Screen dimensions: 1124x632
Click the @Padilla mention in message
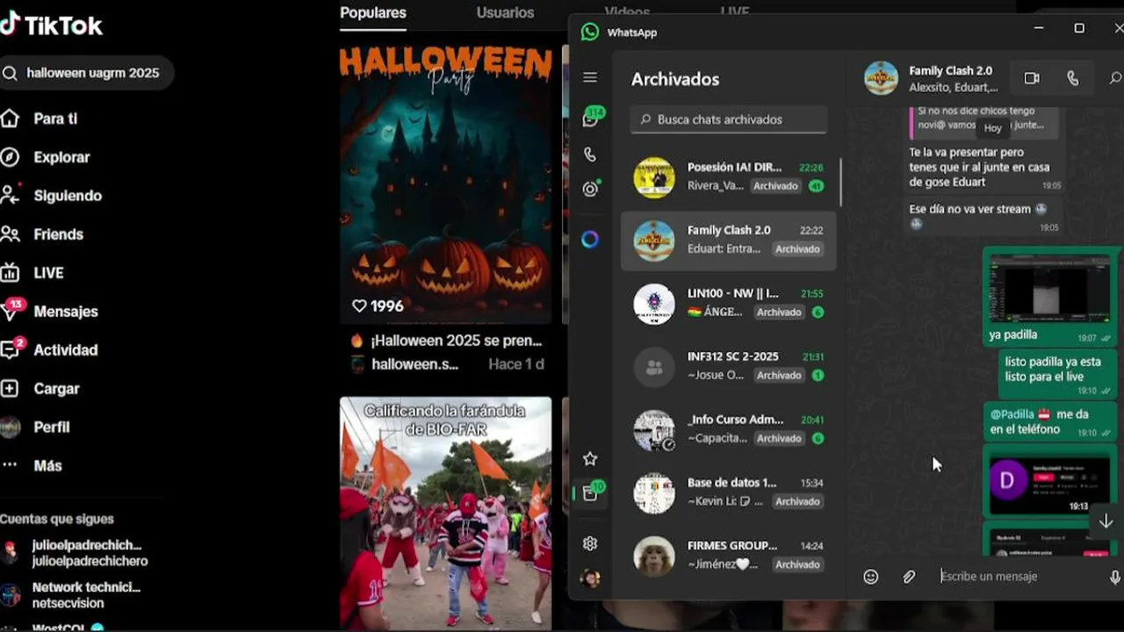(x=1012, y=414)
